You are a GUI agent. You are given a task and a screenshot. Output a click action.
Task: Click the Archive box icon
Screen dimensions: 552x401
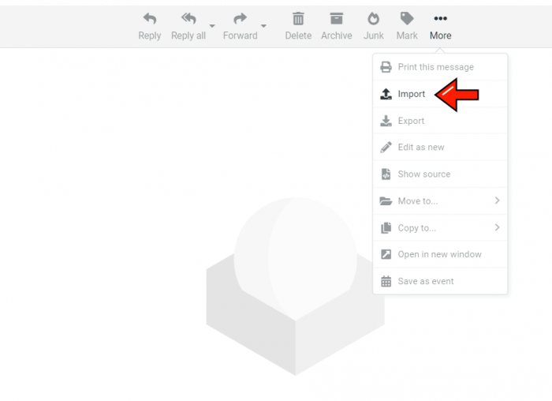pyautogui.click(x=337, y=19)
